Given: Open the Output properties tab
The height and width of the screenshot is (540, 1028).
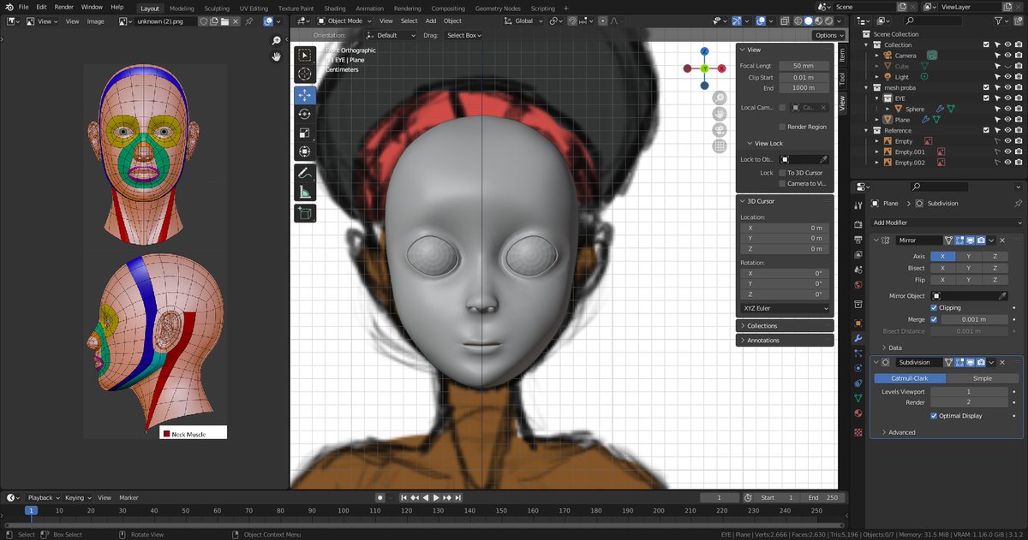Looking at the screenshot, I should pos(858,240).
